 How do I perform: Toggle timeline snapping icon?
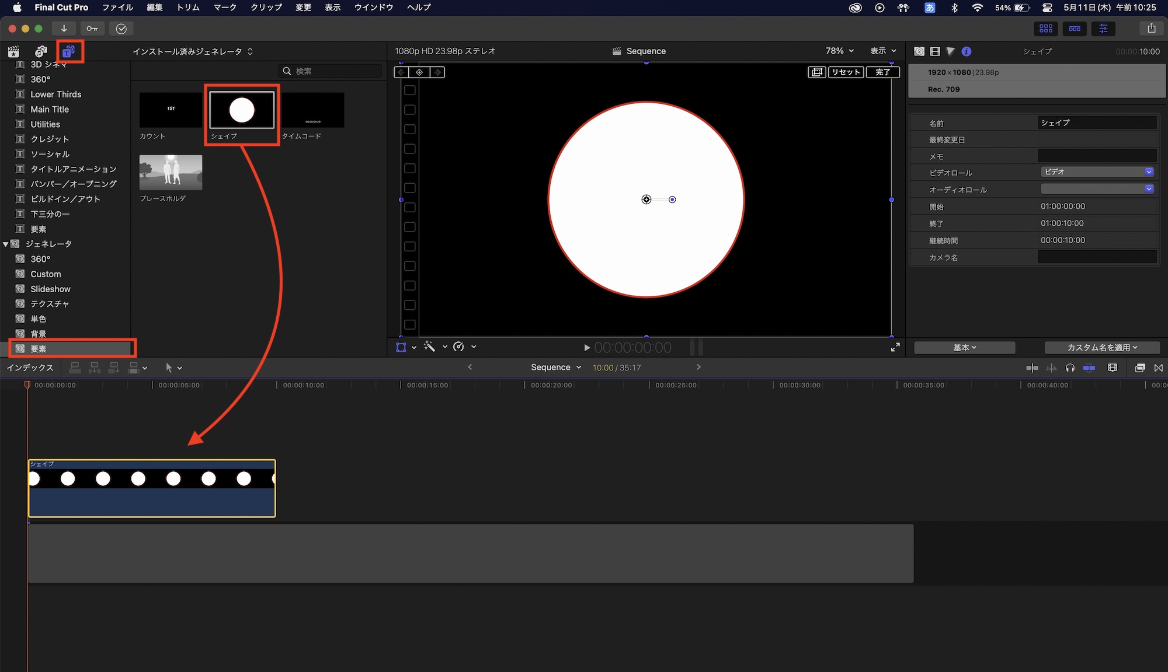pos(1089,367)
